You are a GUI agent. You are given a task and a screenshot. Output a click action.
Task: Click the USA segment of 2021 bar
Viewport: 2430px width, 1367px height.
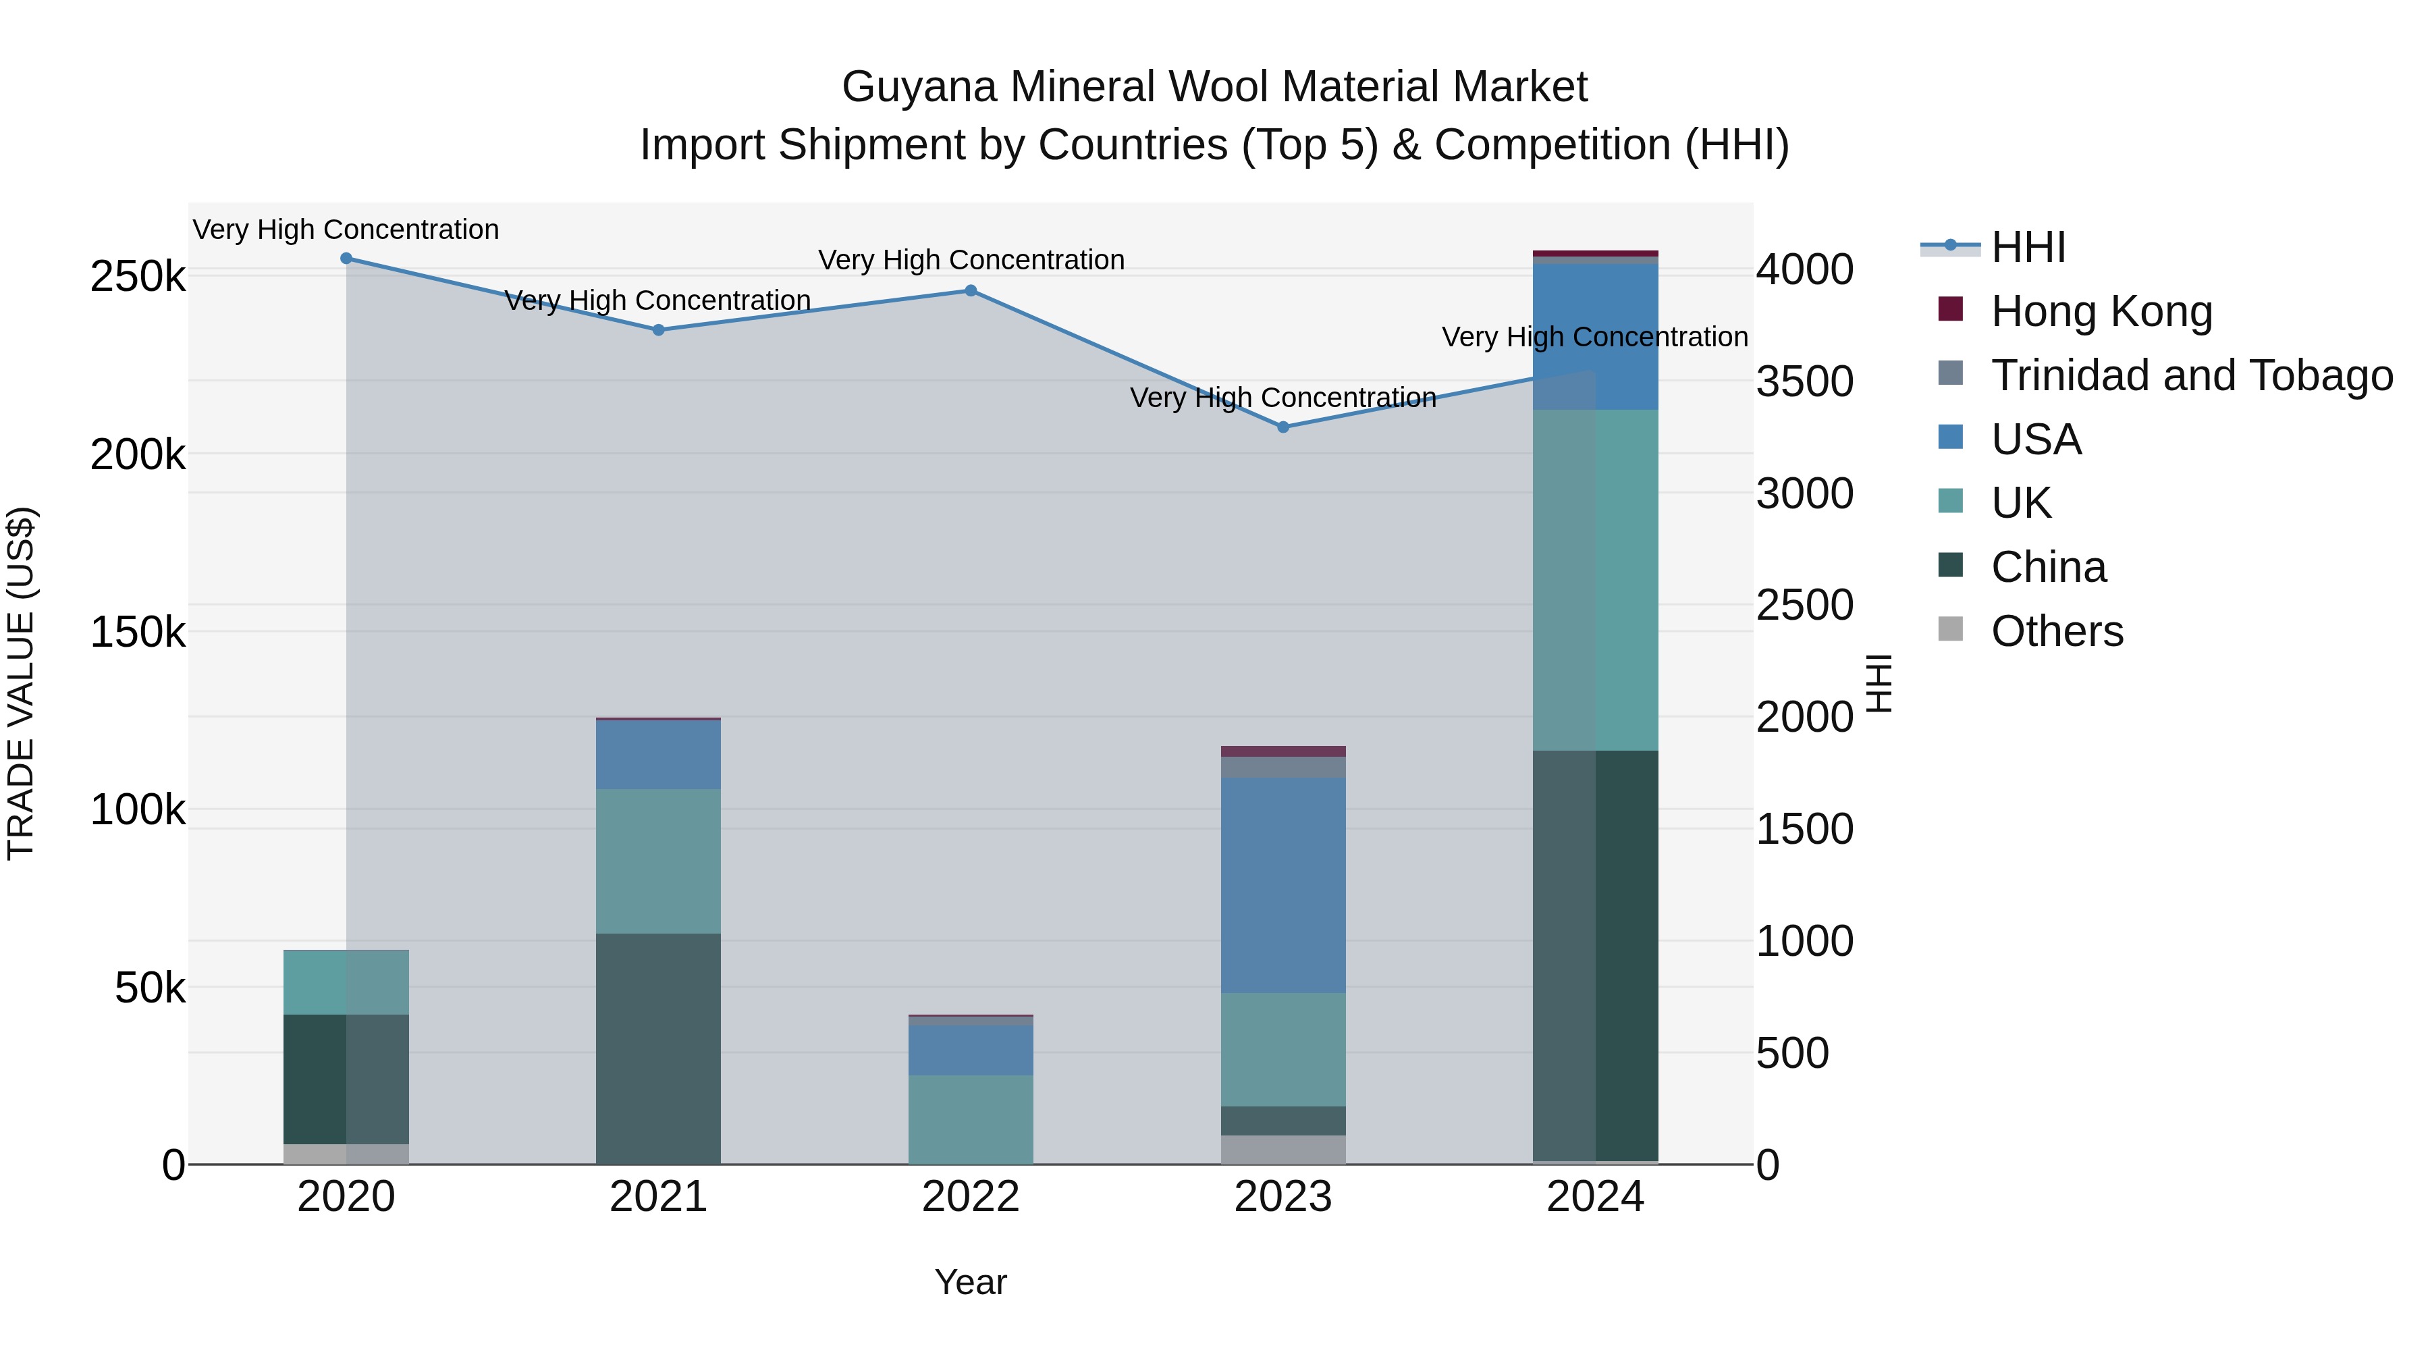click(x=658, y=755)
